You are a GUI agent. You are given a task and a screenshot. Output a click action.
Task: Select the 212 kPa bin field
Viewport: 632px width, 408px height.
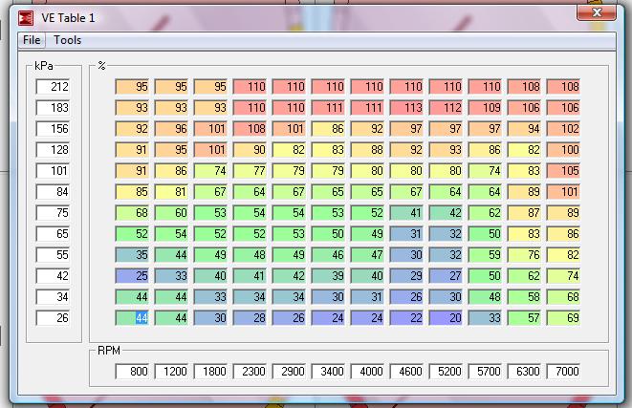click(x=53, y=87)
